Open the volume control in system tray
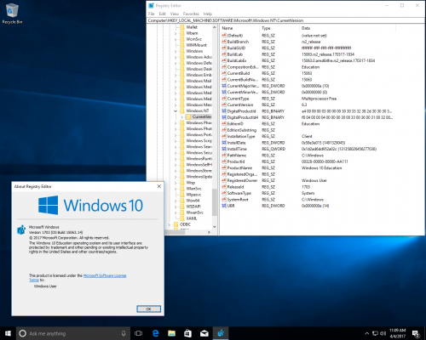426x340 pixels. [x=383, y=333]
